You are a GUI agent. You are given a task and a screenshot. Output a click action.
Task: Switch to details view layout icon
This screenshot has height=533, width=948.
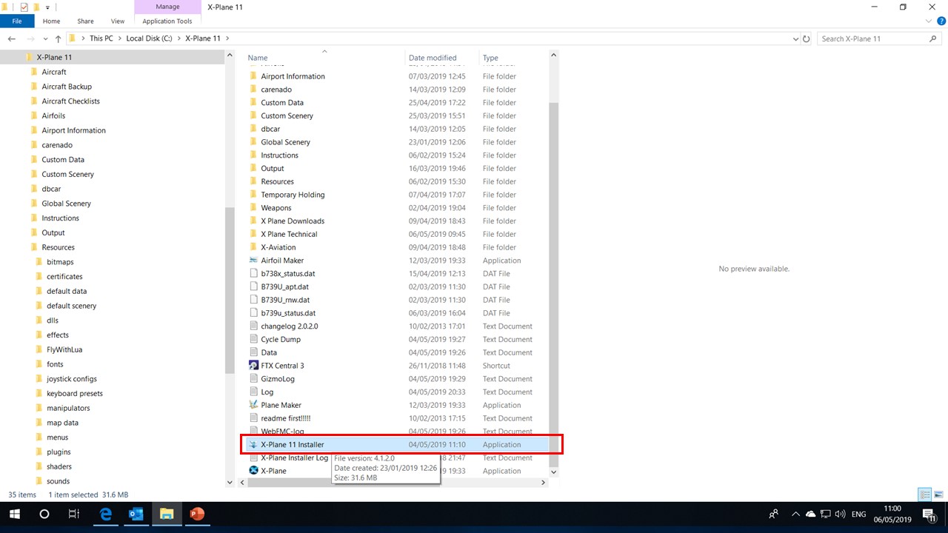coord(925,495)
